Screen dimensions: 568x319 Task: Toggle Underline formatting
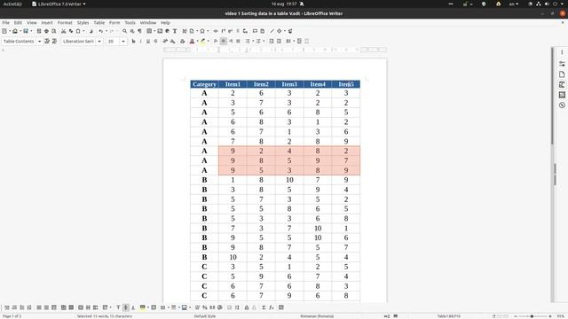[x=148, y=42]
